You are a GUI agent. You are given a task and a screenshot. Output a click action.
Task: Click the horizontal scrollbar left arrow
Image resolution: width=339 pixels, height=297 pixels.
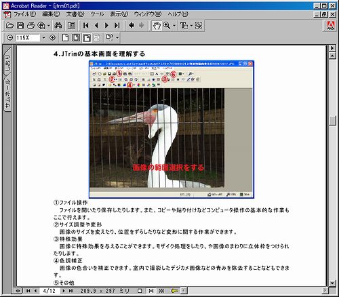point(184,291)
